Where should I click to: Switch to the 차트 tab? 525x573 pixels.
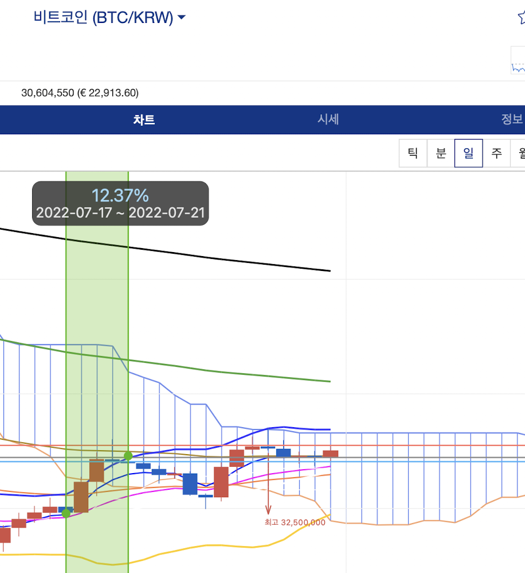[144, 120]
